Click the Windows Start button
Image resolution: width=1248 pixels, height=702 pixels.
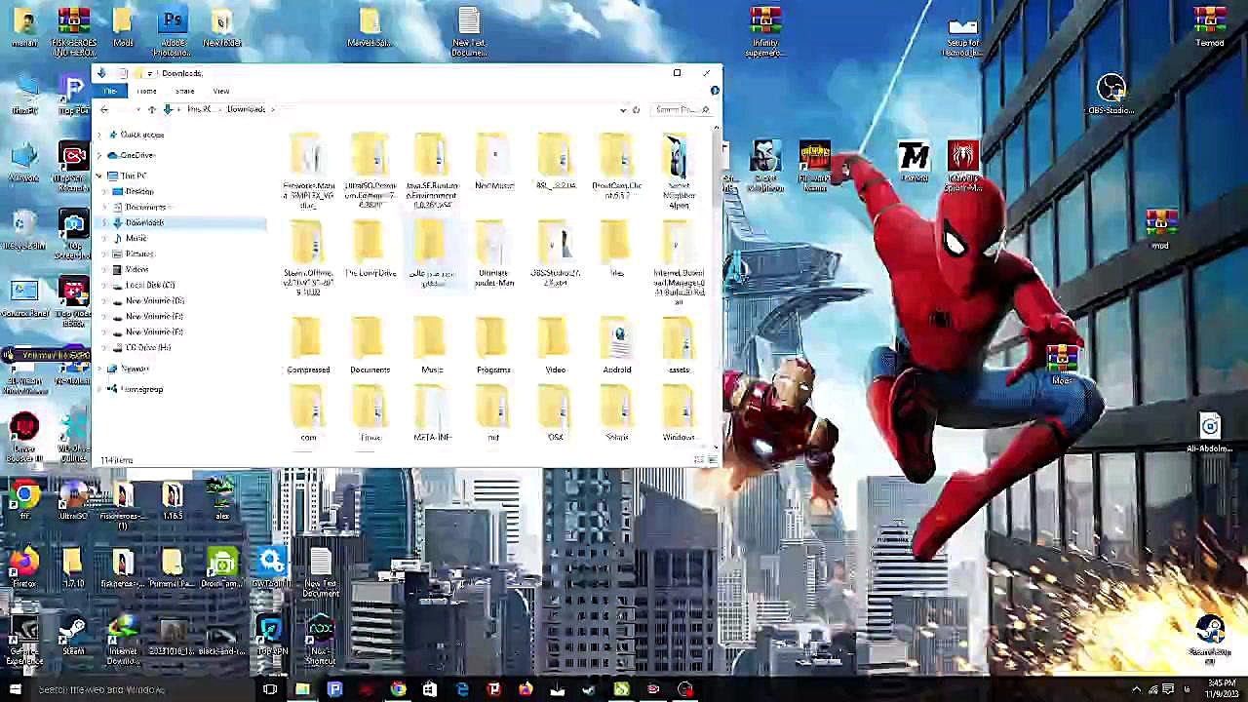tap(15, 689)
